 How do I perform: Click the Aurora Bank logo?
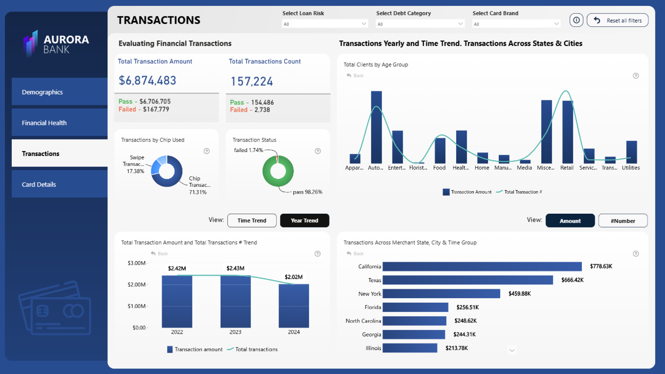tap(56, 44)
